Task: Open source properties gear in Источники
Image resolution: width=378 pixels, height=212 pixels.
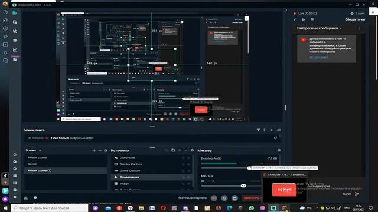Action: tap(192, 150)
